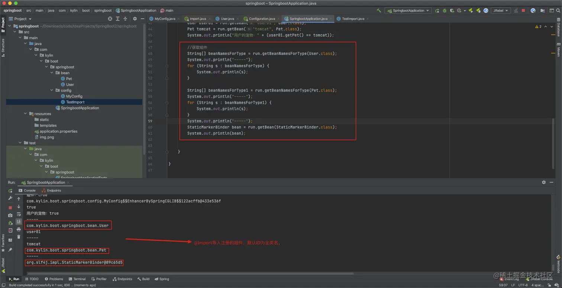This screenshot has height=288, width=562.
Task: Click the camera thread dump icon
Action: pos(10,215)
